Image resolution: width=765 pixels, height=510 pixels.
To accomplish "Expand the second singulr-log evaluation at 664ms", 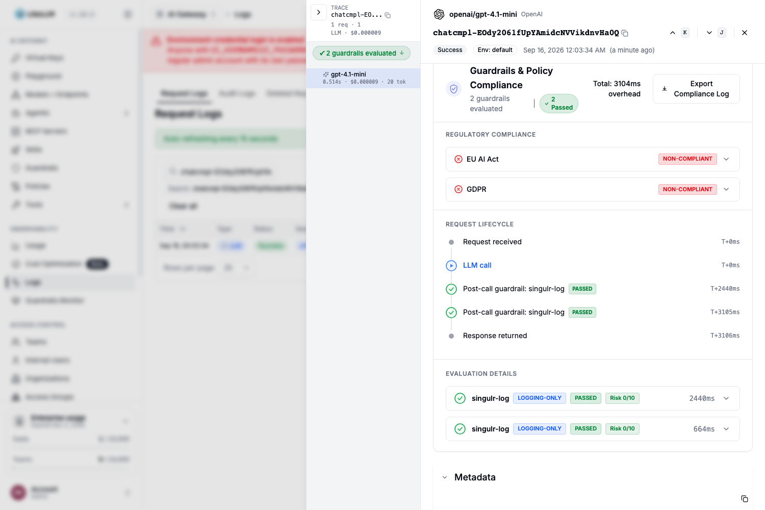I will (x=593, y=429).
